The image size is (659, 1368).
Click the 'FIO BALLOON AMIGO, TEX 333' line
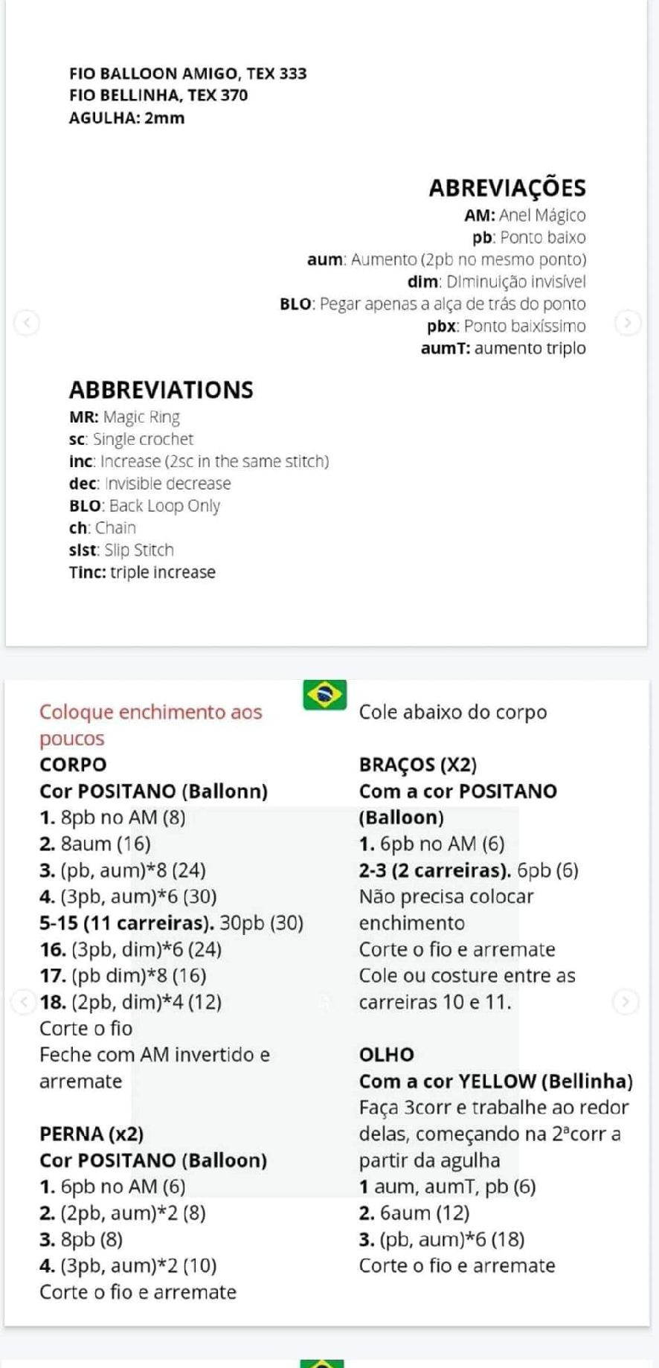click(187, 74)
